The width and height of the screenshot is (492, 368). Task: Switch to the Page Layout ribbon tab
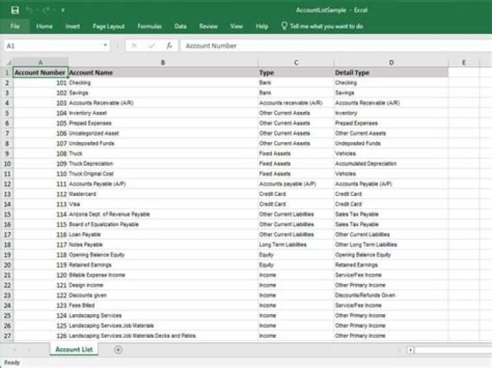[109, 26]
